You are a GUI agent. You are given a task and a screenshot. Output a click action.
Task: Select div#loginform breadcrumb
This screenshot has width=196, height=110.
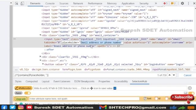pos(92,69)
